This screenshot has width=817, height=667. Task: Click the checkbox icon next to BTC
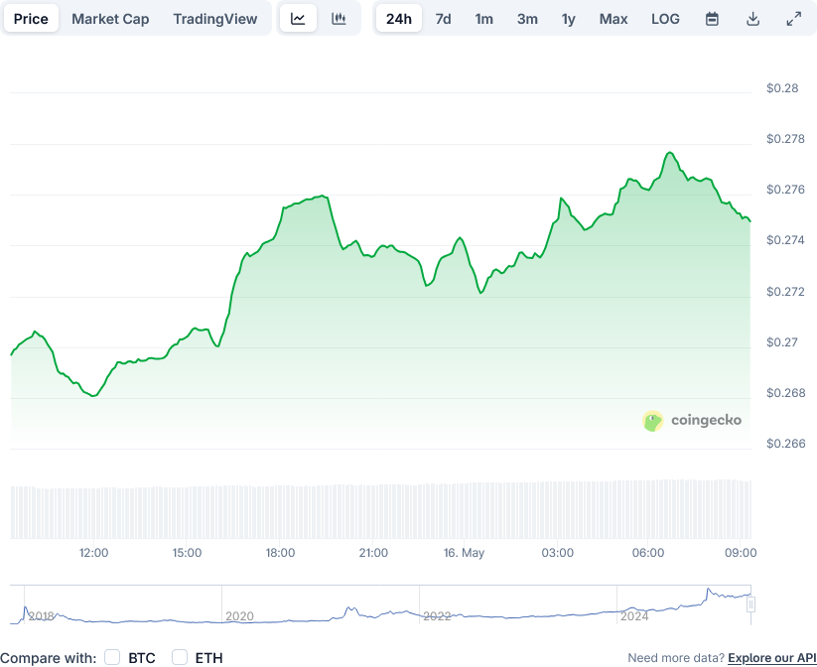pyautogui.click(x=111, y=656)
